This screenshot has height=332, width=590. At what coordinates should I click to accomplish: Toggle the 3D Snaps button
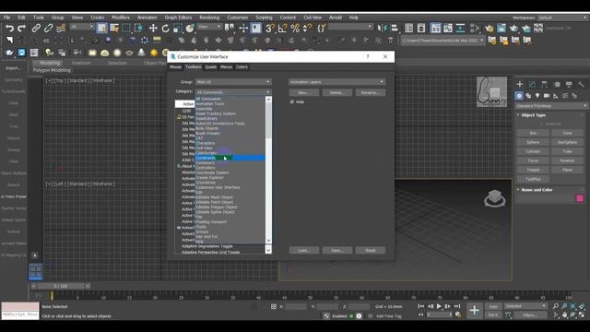click(x=270, y=29)
